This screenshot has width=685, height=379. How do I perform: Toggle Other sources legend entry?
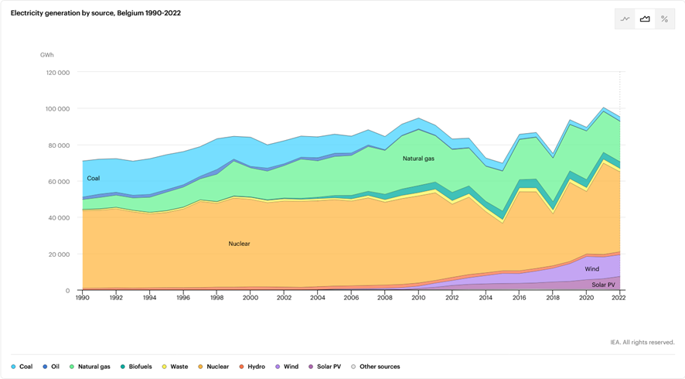tap(376, 367)
